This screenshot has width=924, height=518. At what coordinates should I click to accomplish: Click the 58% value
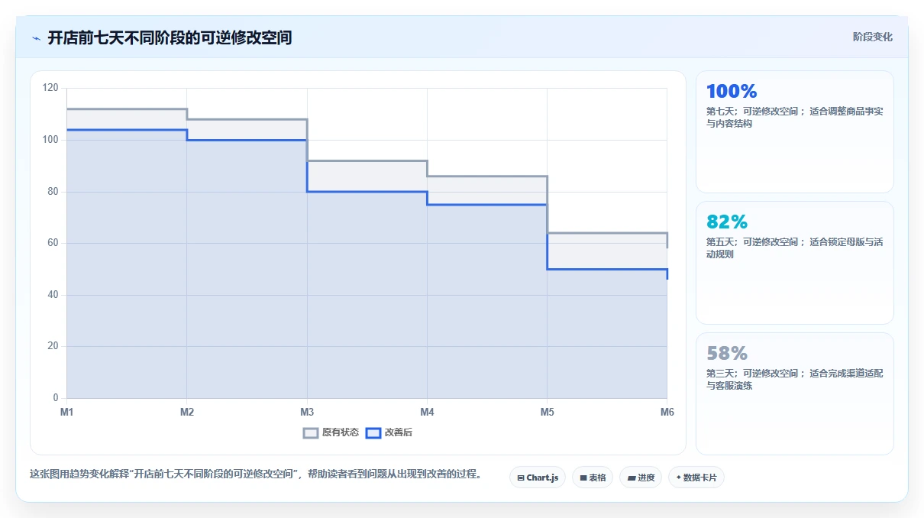[x=727, y=354]
